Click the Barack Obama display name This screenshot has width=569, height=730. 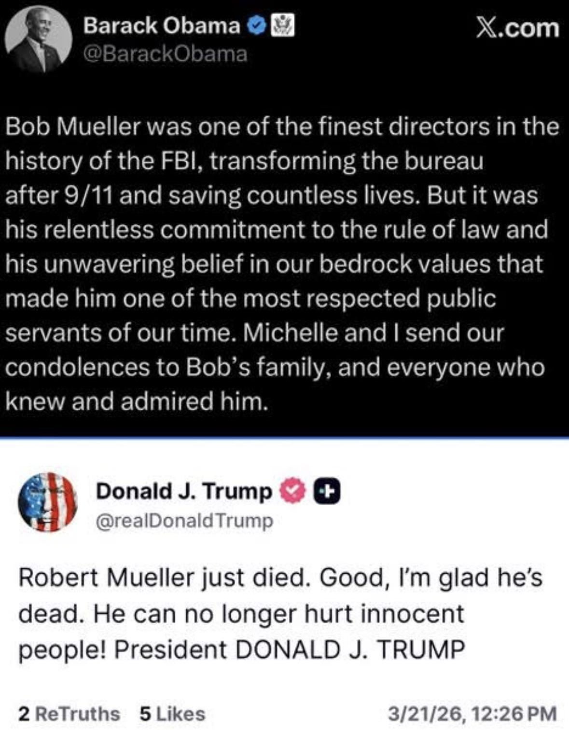pos(161,26)
